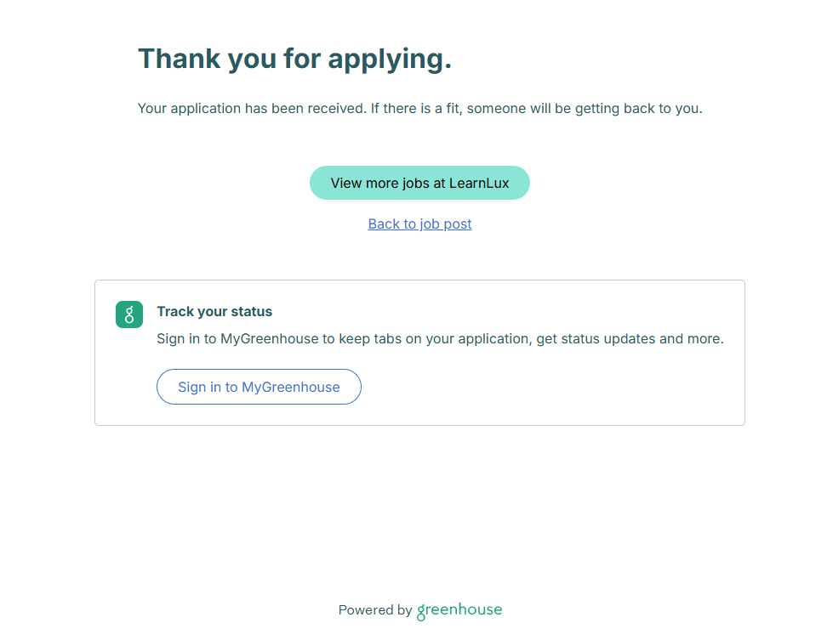Click the Powered by text in the footer
This screenshot has height=640, width=827.
[x=374, y=610]
